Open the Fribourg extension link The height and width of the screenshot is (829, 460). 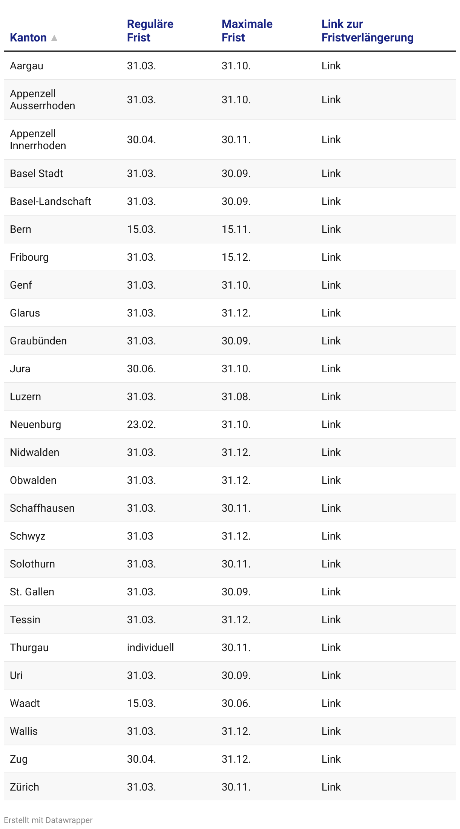331,257
